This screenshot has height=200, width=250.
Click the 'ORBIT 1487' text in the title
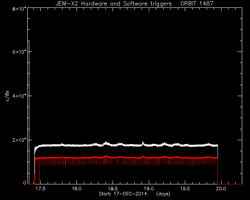197,4
